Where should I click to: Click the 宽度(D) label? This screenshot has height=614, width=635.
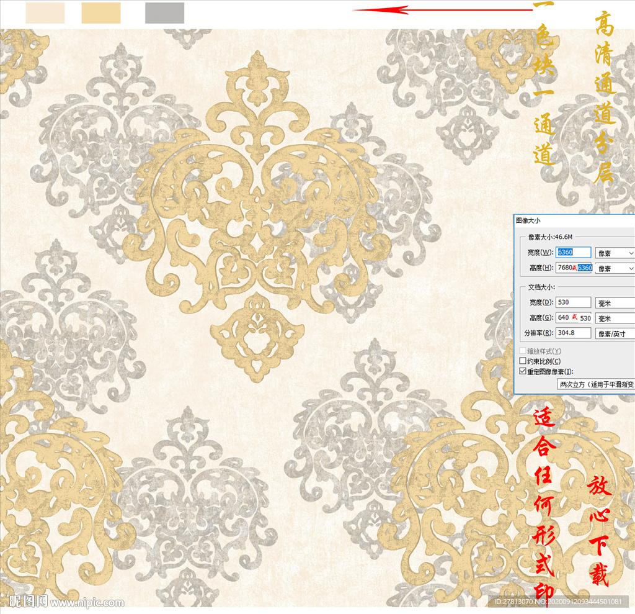tap(541, 302)
